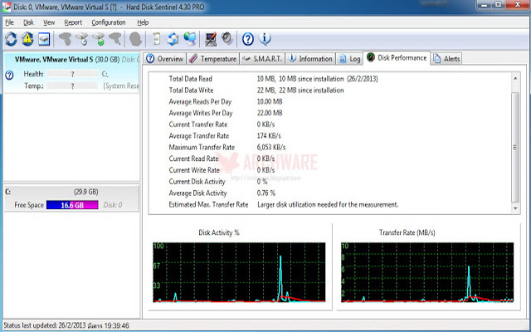This screenshot has height=332, width=531.
Task: Open configuration via monitor-with-pen icon
Action: (211, 39)
